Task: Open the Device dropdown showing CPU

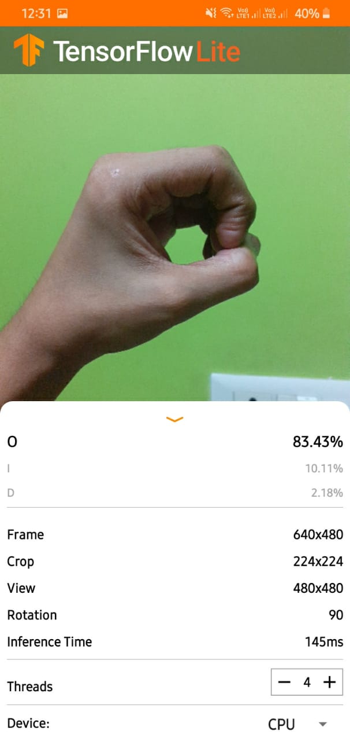Action: (x=298, y=724)
